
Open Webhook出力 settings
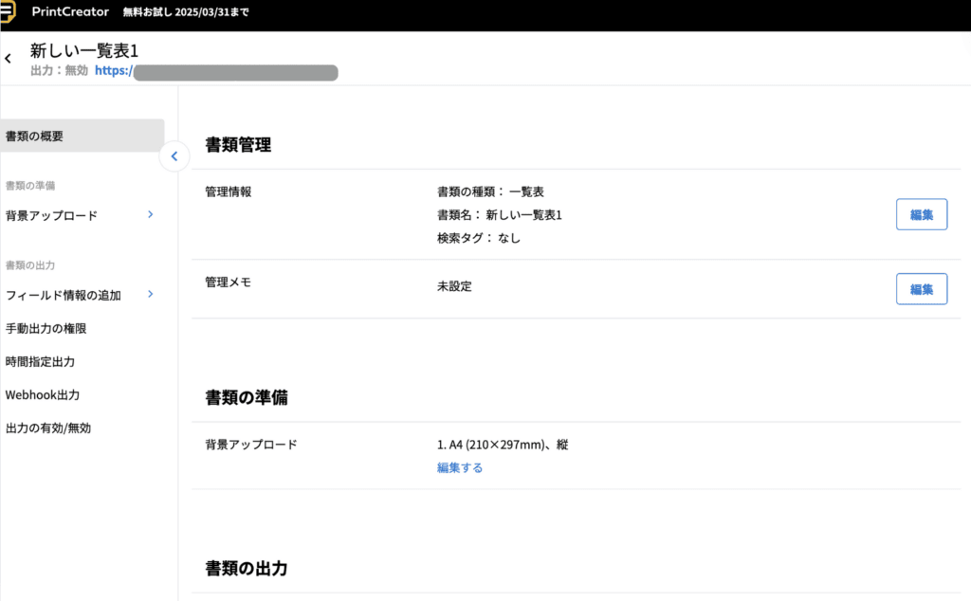coord(43,394)
